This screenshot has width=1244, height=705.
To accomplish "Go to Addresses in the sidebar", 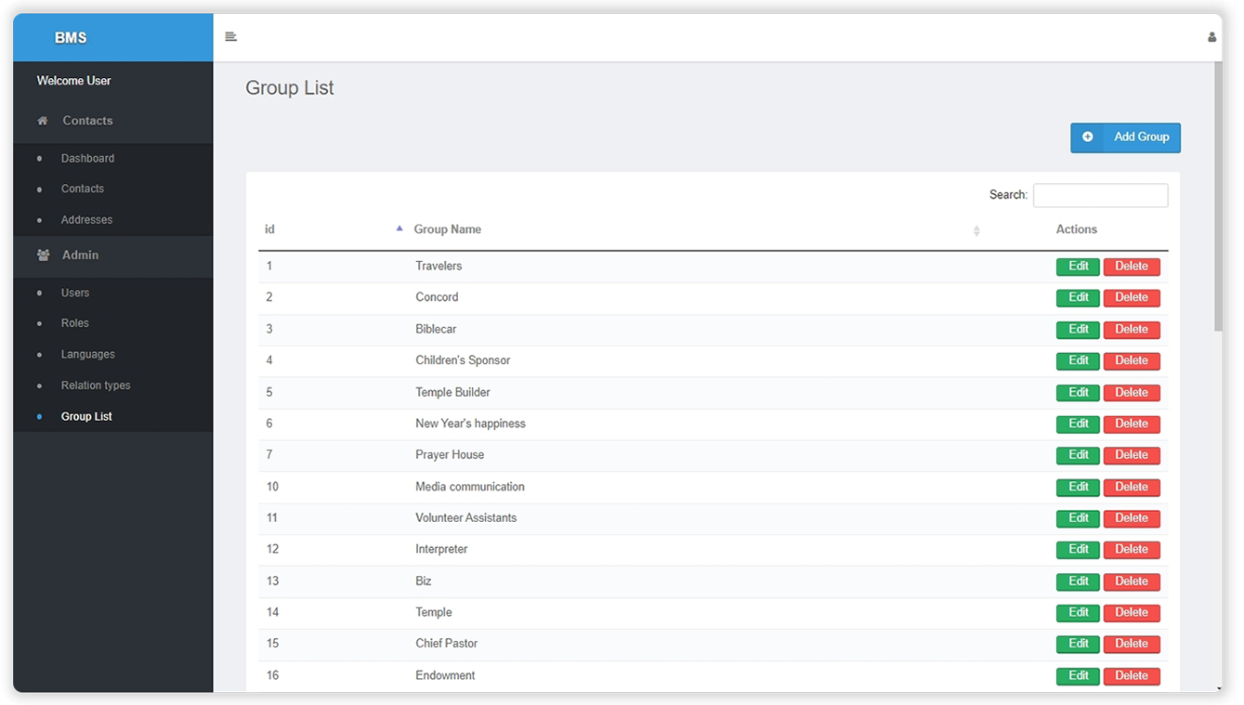I will click(x=86, y=220).
